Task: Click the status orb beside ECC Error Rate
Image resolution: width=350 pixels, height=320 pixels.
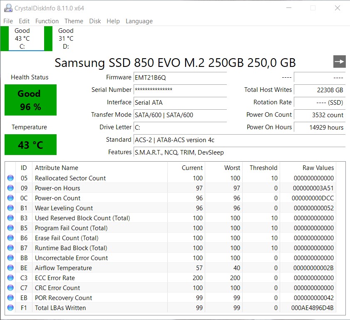Action: tap(10, 278)
